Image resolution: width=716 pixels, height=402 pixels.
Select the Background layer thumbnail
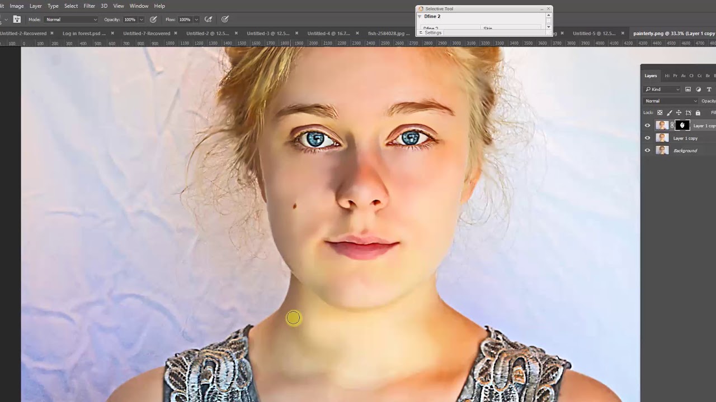click(x=662, y=150)
